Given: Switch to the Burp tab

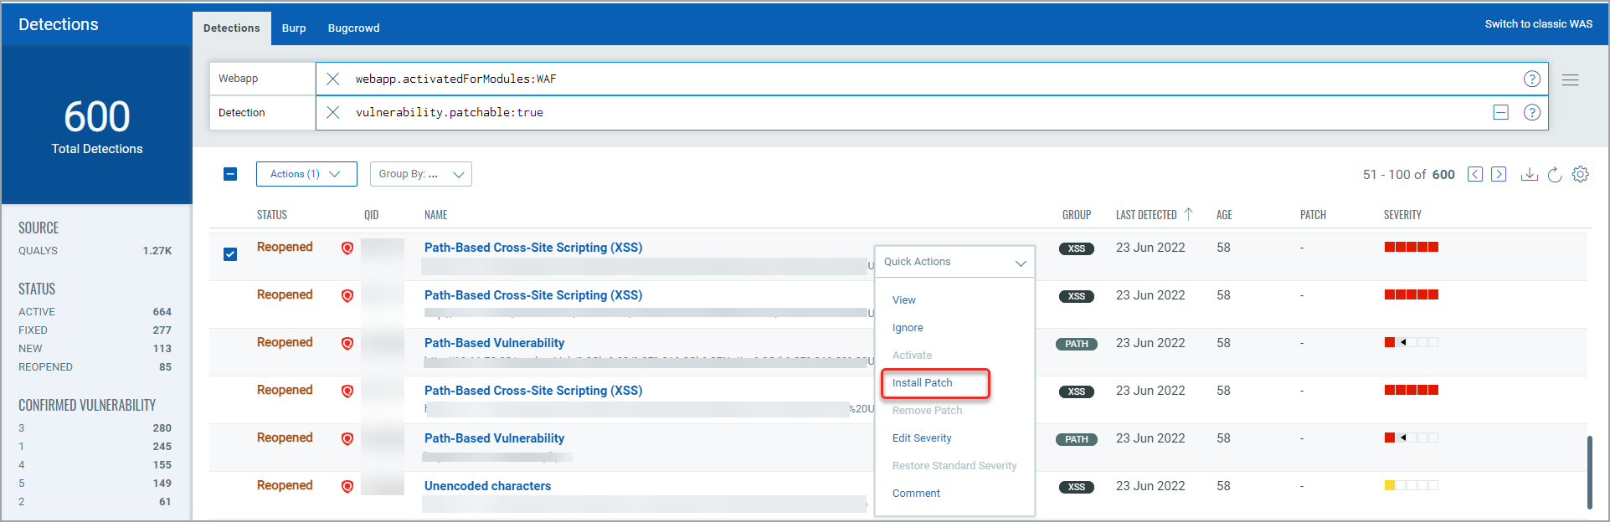Looking at the screenshot, I should (x=294, y=28).
